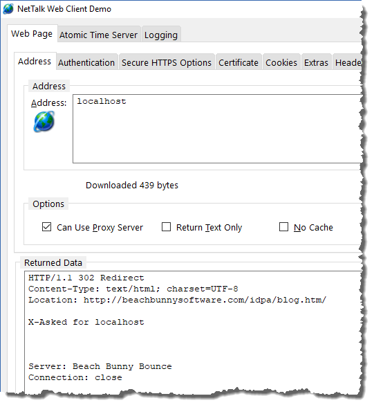Open the Logging tab
This screenshot has width=374, height=405.
(161, 35)
